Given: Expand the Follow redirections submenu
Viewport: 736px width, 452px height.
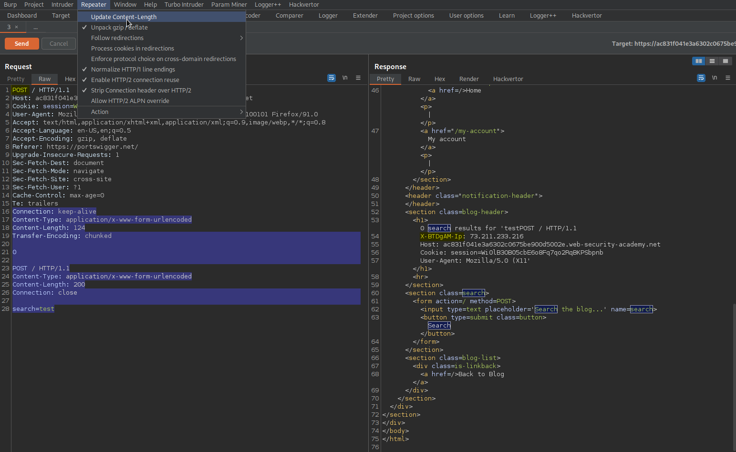Looking at the screenshot, I should (x=162, y=38).
